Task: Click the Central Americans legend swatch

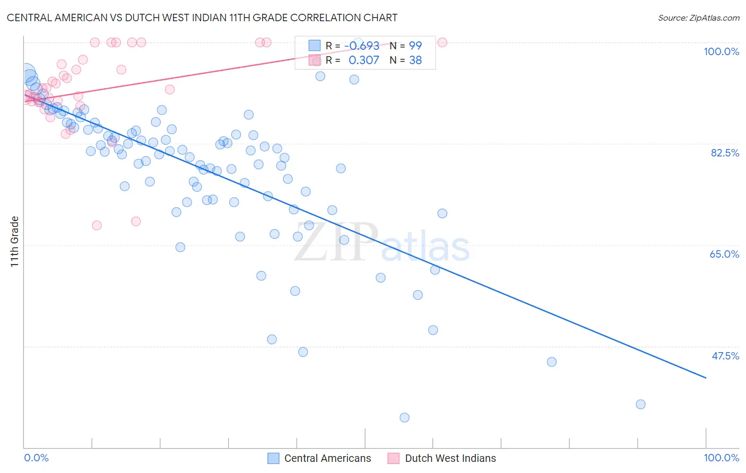Action: coord(273,458)
